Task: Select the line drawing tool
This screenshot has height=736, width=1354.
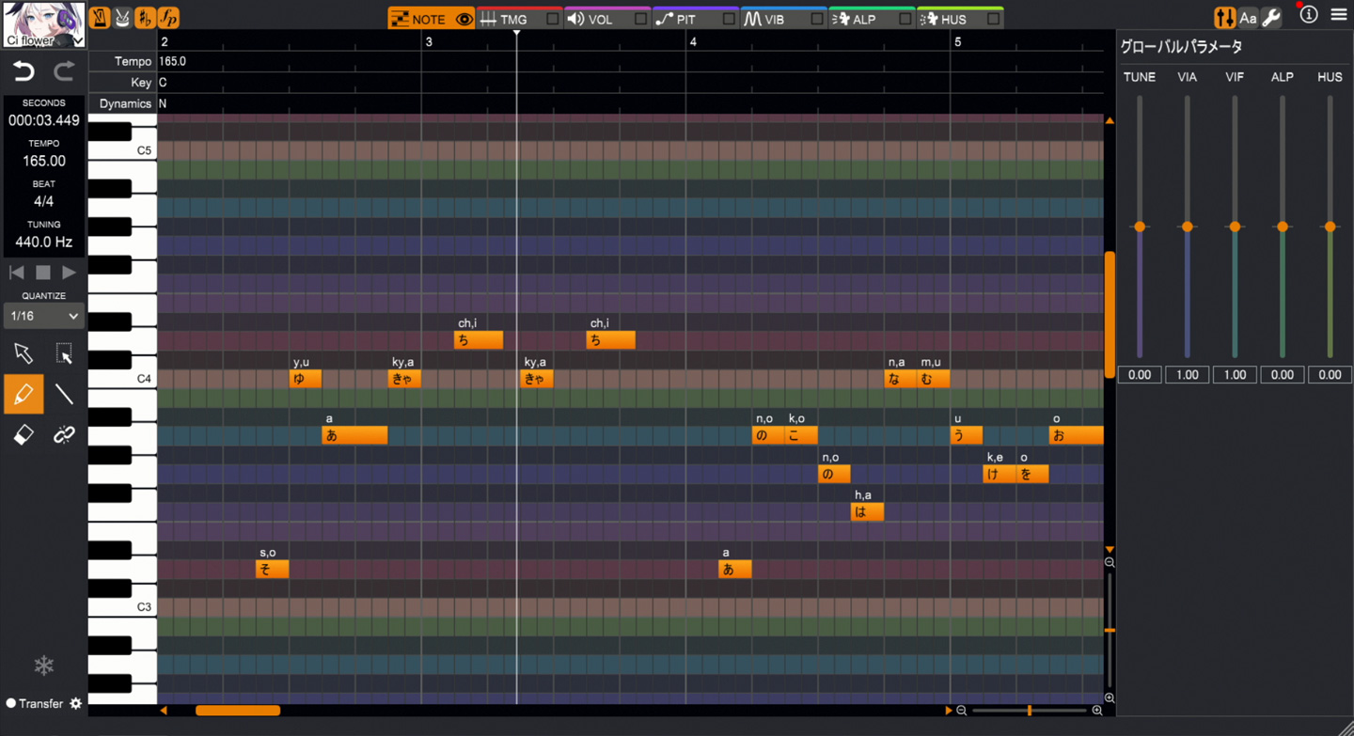Action: [64, 394]
